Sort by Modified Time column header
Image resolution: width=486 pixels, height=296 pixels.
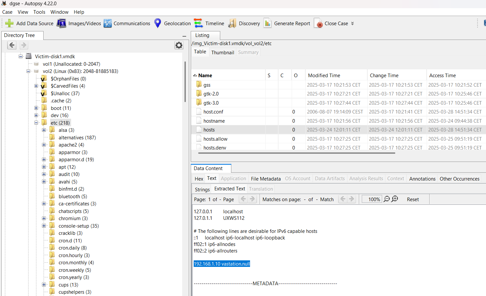tap(336, 75)
